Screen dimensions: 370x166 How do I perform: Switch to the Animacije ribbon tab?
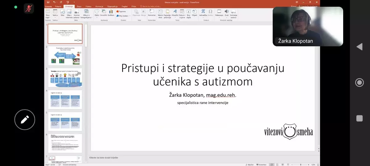(99, 6)
